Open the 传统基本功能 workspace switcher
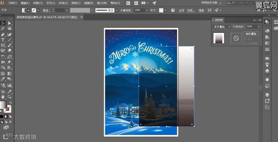Image resolution: width=278 pixels, height=142 pixels. [211, 3]
